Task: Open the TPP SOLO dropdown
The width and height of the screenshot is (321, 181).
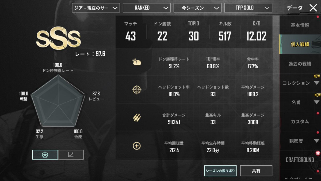Action: (248, 8)
